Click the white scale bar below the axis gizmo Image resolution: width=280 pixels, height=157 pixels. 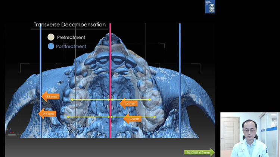12,135
